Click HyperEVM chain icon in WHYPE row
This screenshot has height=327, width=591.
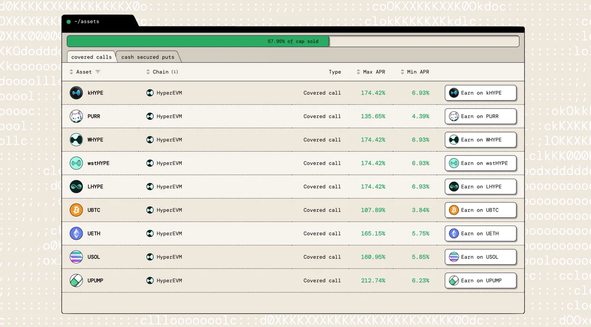150,140
